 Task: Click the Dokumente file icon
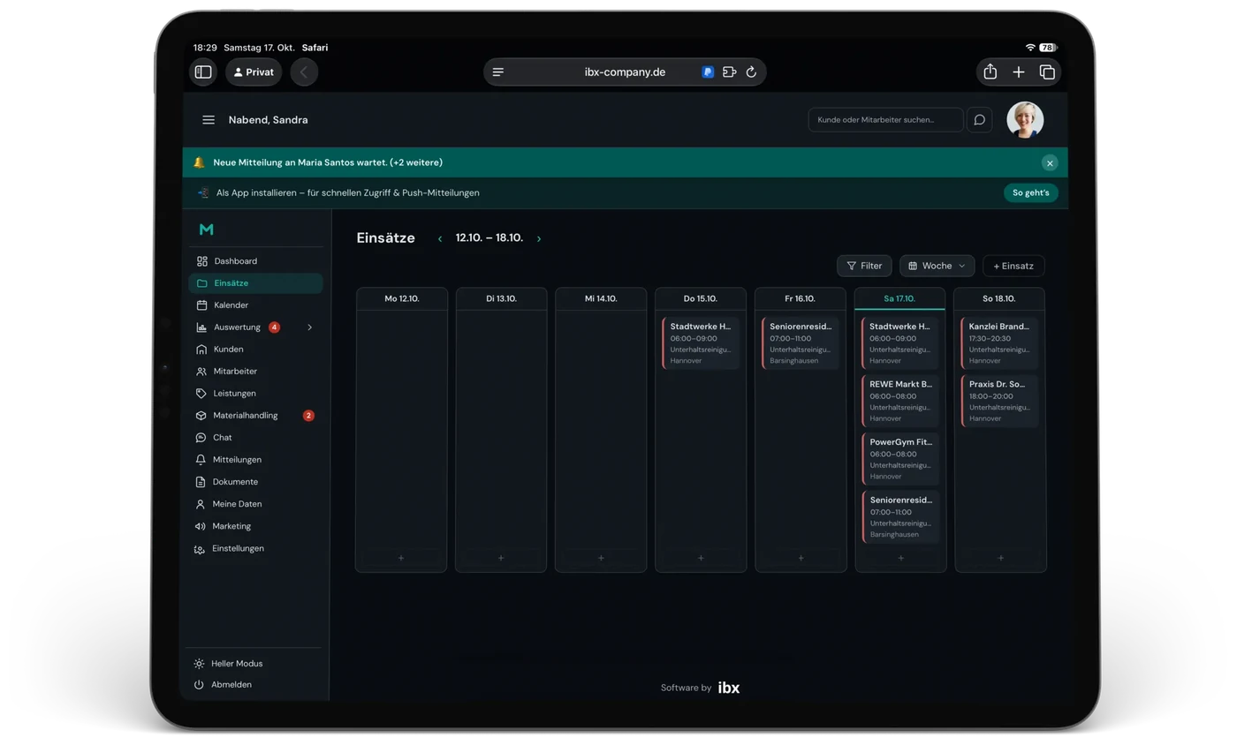pos(201,482)
